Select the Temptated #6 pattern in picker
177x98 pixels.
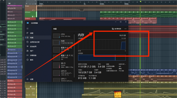tap(15, 67)
